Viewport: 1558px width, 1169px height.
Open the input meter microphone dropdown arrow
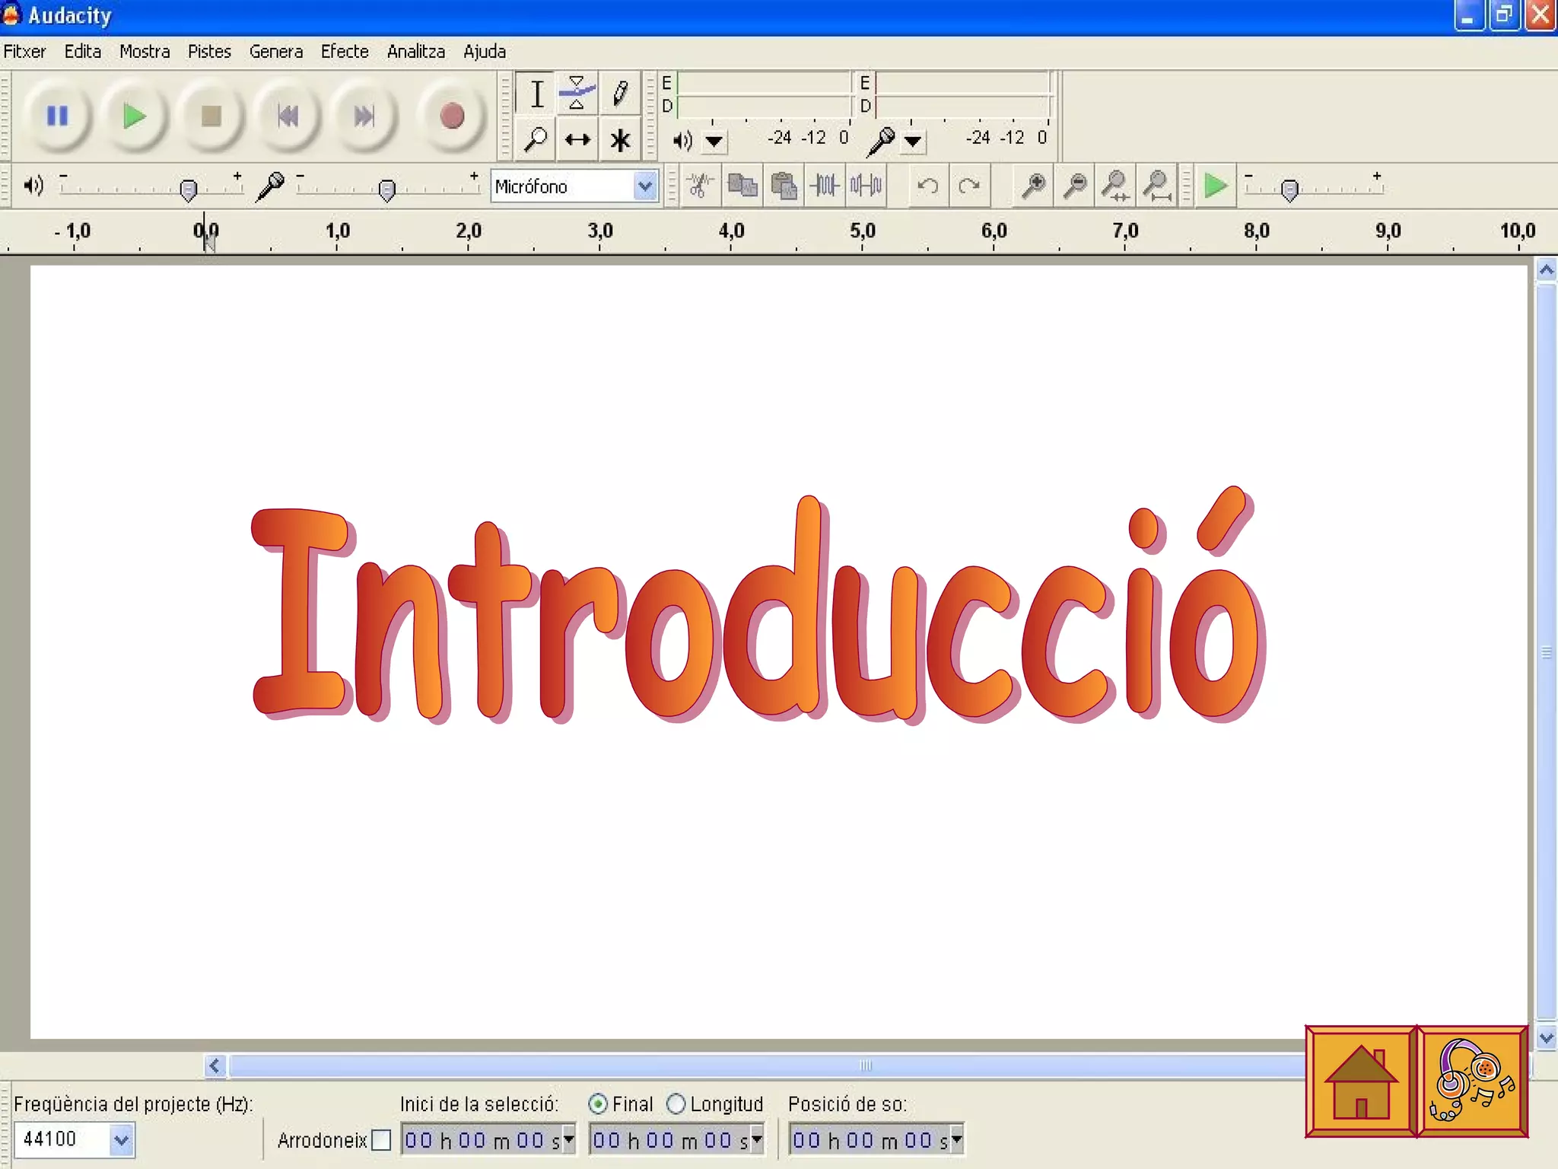click(913, 141)
